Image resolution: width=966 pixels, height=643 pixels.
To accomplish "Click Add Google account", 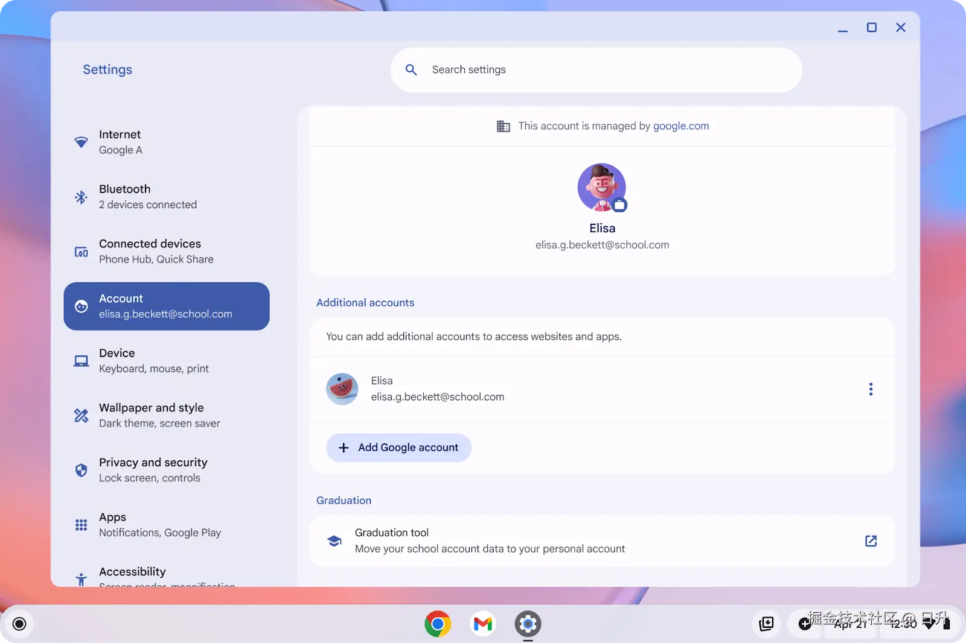I will [398, 448].
